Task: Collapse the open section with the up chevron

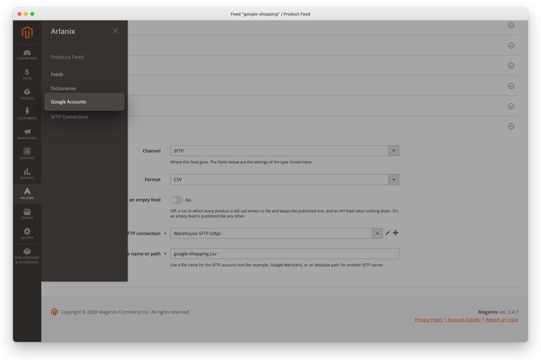Action: [x=511, y=126]
